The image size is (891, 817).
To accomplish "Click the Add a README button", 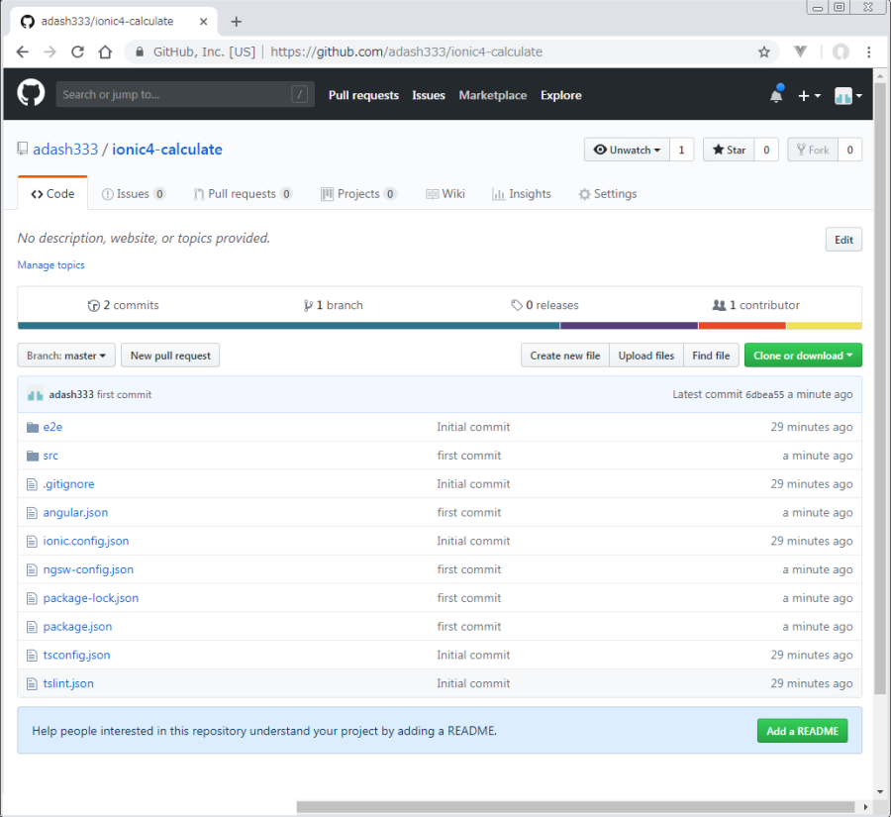I will pyautogui.click(x=802, y=731).
